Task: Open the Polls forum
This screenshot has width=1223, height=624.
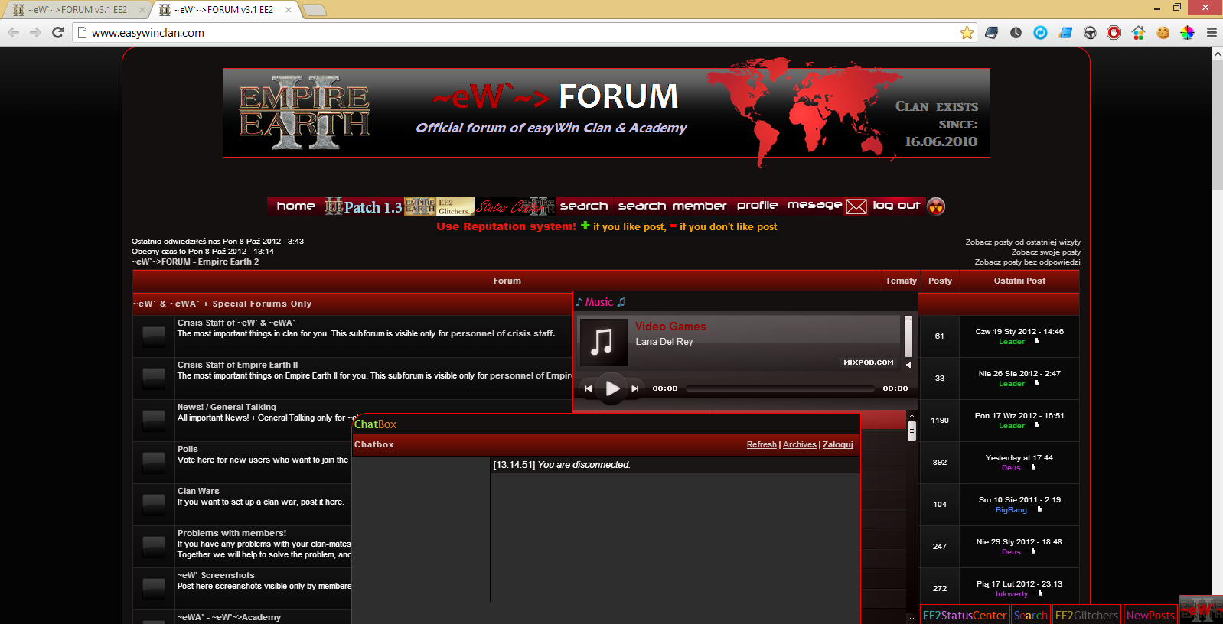Action: [x=188, y=449]
